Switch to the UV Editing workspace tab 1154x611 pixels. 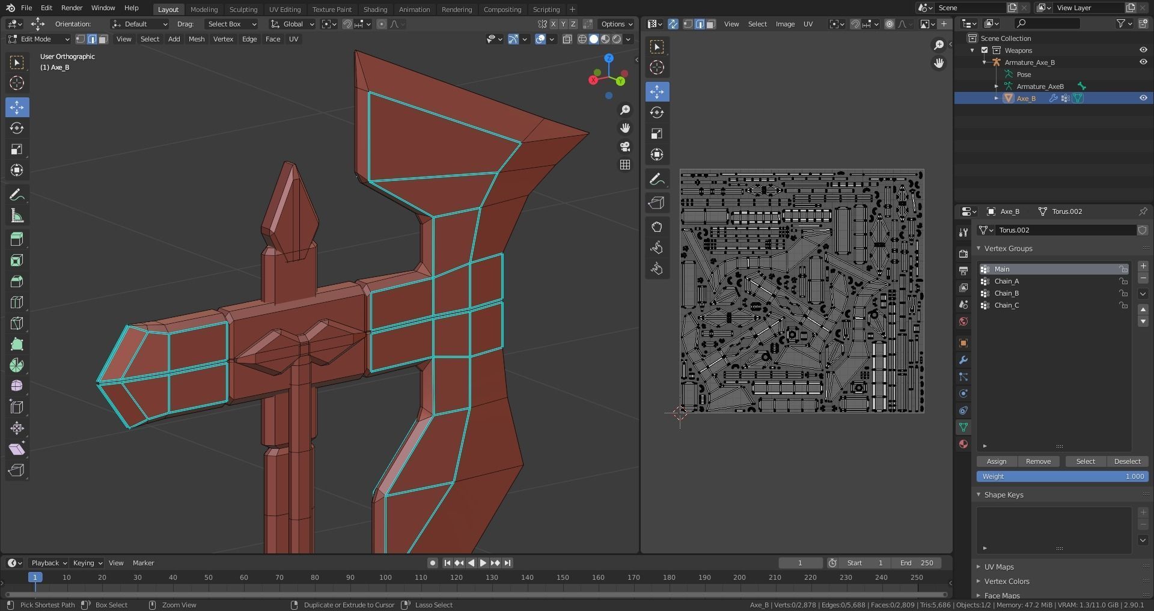[285, 9]
